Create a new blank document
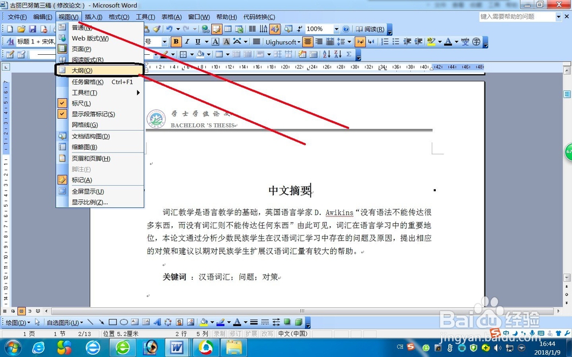The image size is (572, 357). tap(10, 29)
